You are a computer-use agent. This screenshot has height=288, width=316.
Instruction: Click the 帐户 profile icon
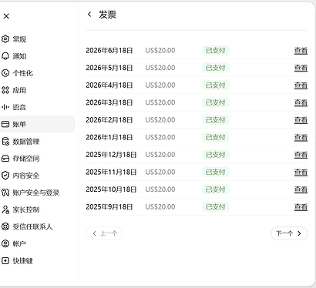point(5,243)
